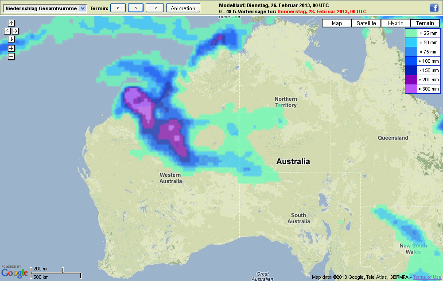
Task: Go to previous forecast Termin
Action: [x=118, y=8]
